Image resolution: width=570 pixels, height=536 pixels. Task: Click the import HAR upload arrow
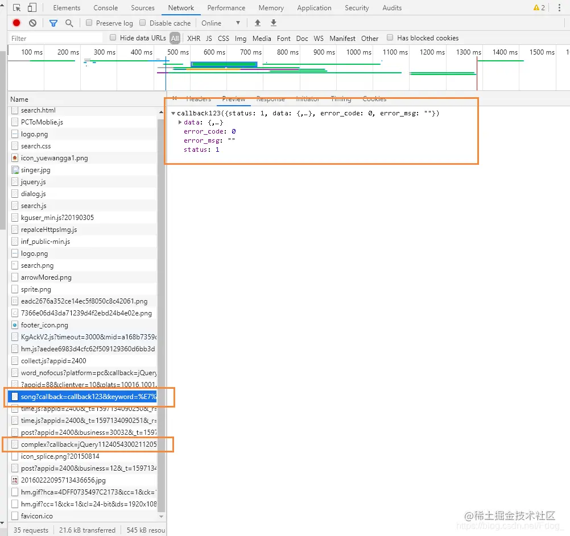click(x=258, y=23)
